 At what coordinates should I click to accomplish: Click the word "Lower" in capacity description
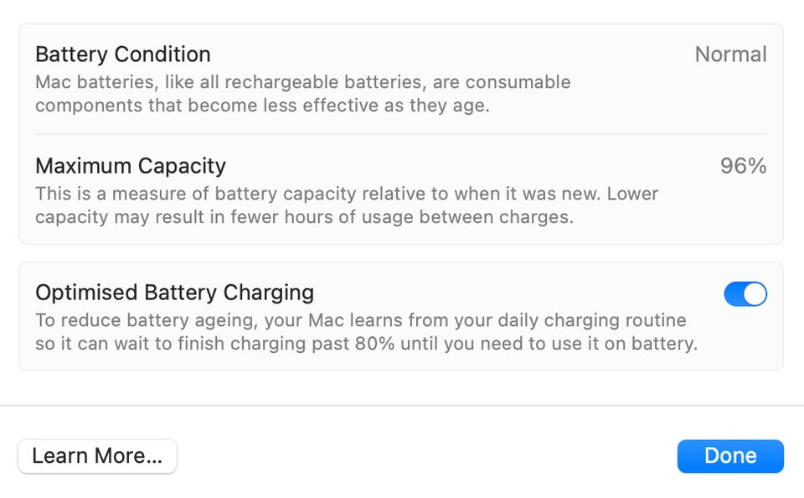click(x=632, y=194)
